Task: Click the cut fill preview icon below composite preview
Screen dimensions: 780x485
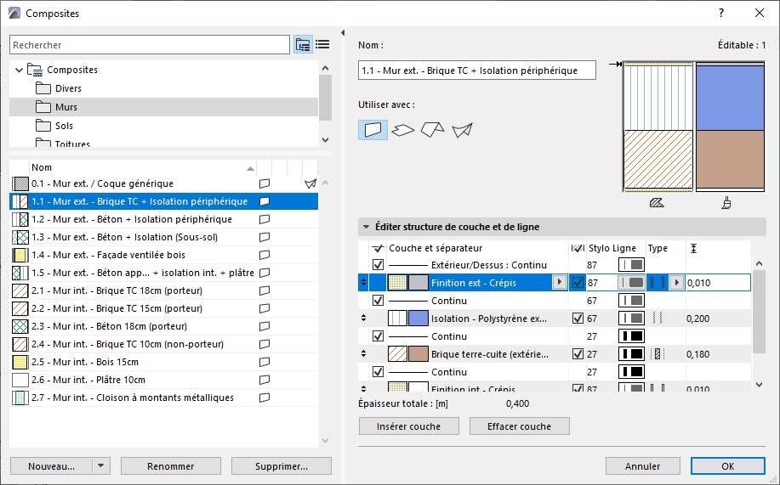Action: click(x=657, y=203)
